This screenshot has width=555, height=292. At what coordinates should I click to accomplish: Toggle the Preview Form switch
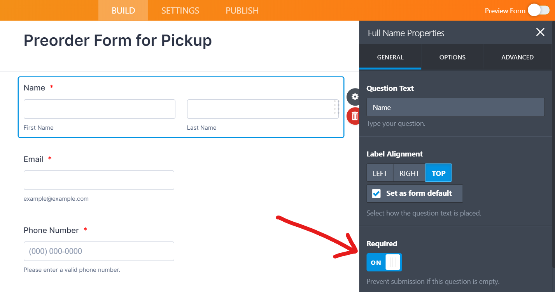(x=538, y=10)
